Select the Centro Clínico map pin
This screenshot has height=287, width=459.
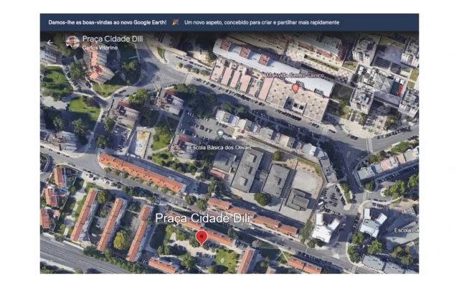point(295,87)
